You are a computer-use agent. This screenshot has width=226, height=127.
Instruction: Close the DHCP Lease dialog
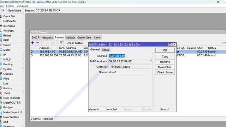coord(174,44)
